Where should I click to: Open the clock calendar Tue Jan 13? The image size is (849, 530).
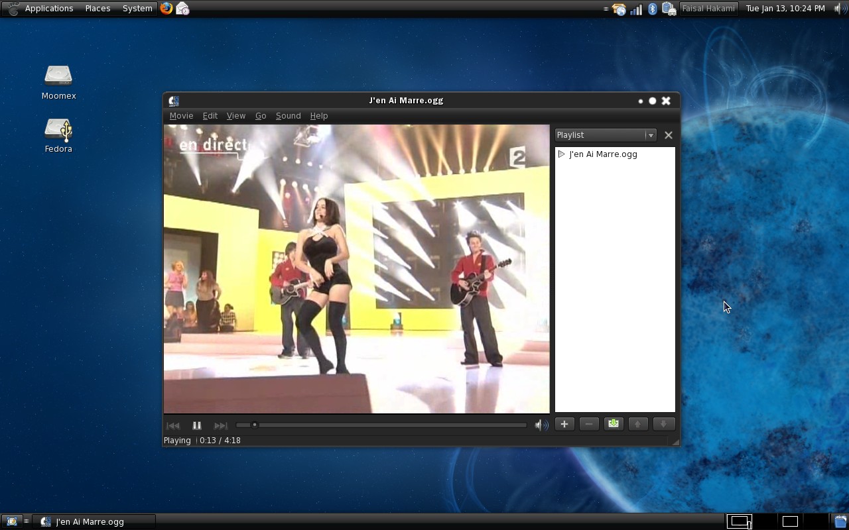(x=785, y=9)
